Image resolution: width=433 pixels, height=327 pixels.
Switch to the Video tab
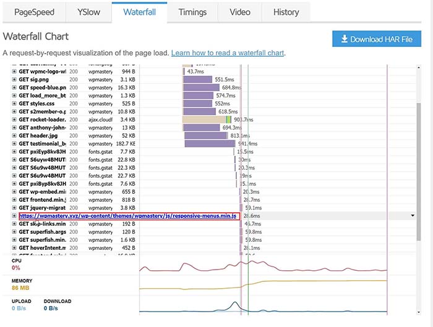click(x=240, y=12)
